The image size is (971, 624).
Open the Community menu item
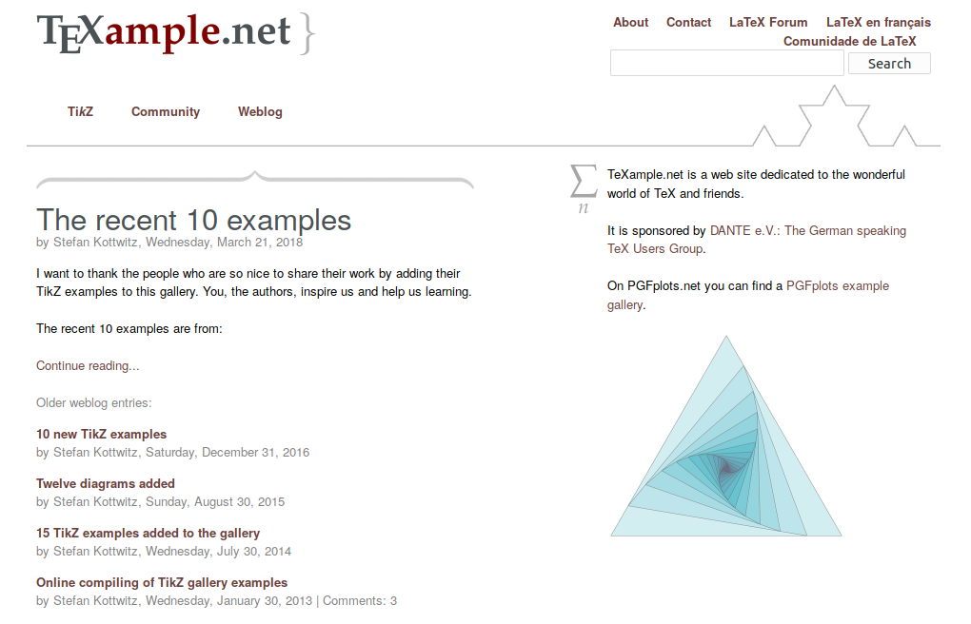tap(166, 111)
